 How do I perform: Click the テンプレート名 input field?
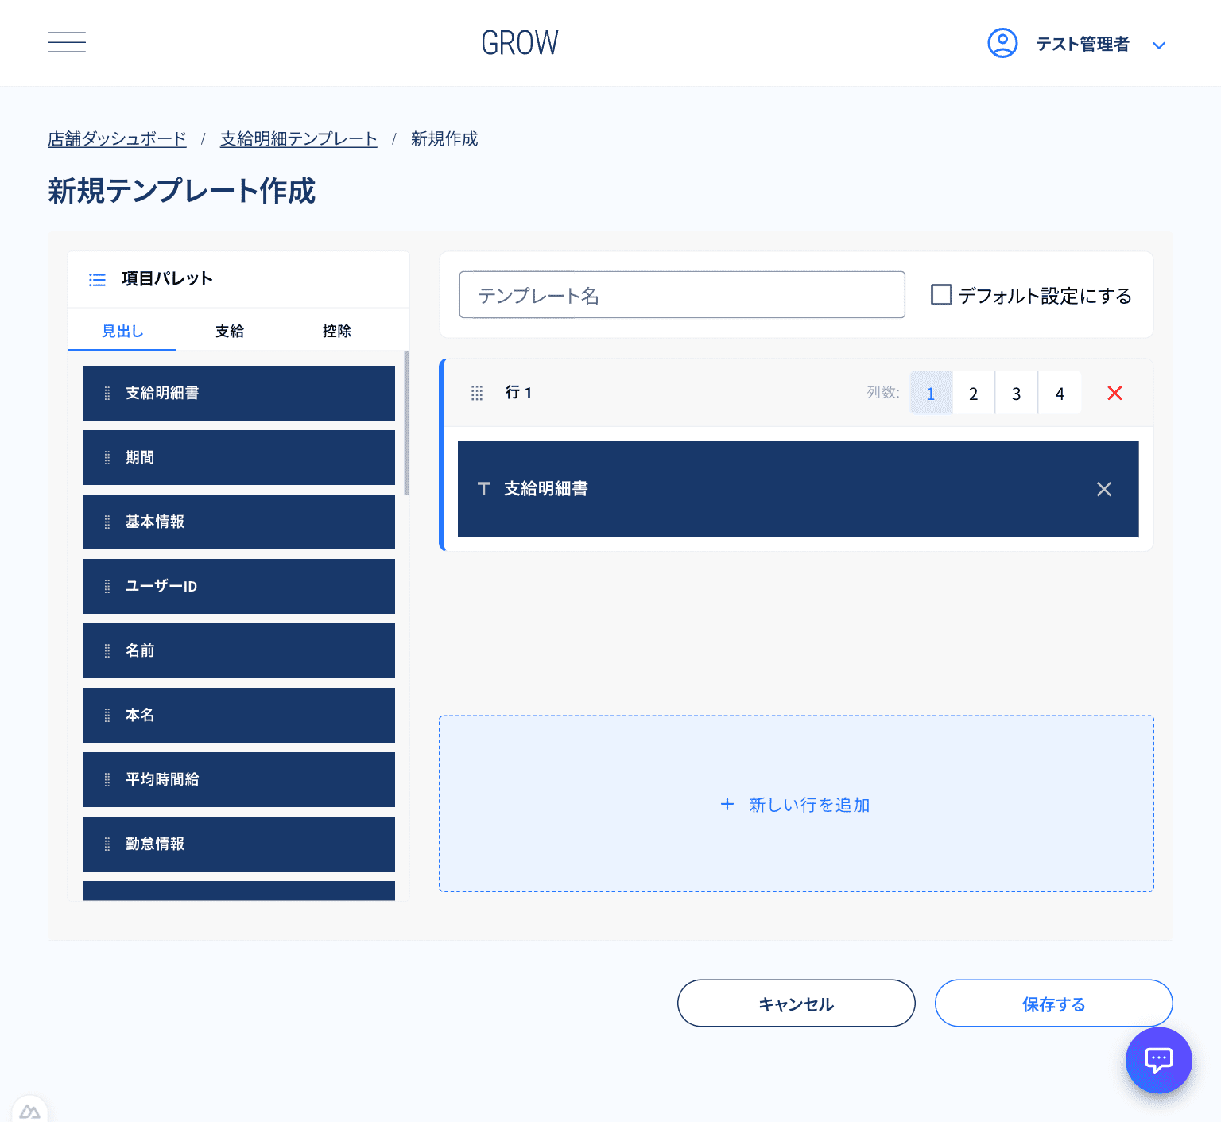(682, 294)
